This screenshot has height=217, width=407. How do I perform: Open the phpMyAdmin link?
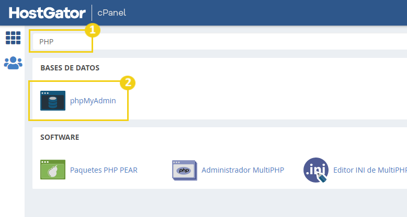click(x=93, y=101)
